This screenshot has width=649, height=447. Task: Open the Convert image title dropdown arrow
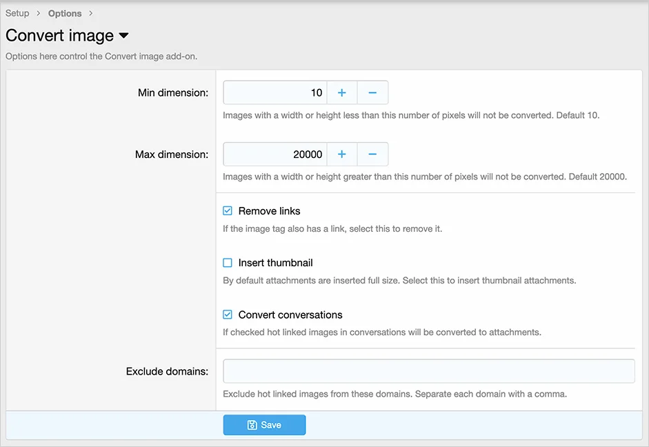124,36
